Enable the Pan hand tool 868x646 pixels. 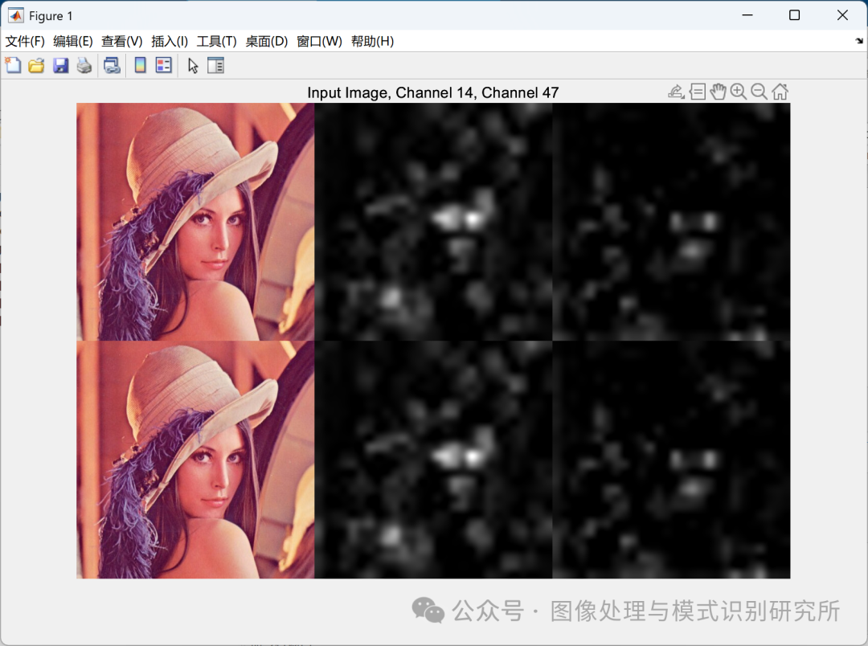pyautogui.click(x=718, y=92)
